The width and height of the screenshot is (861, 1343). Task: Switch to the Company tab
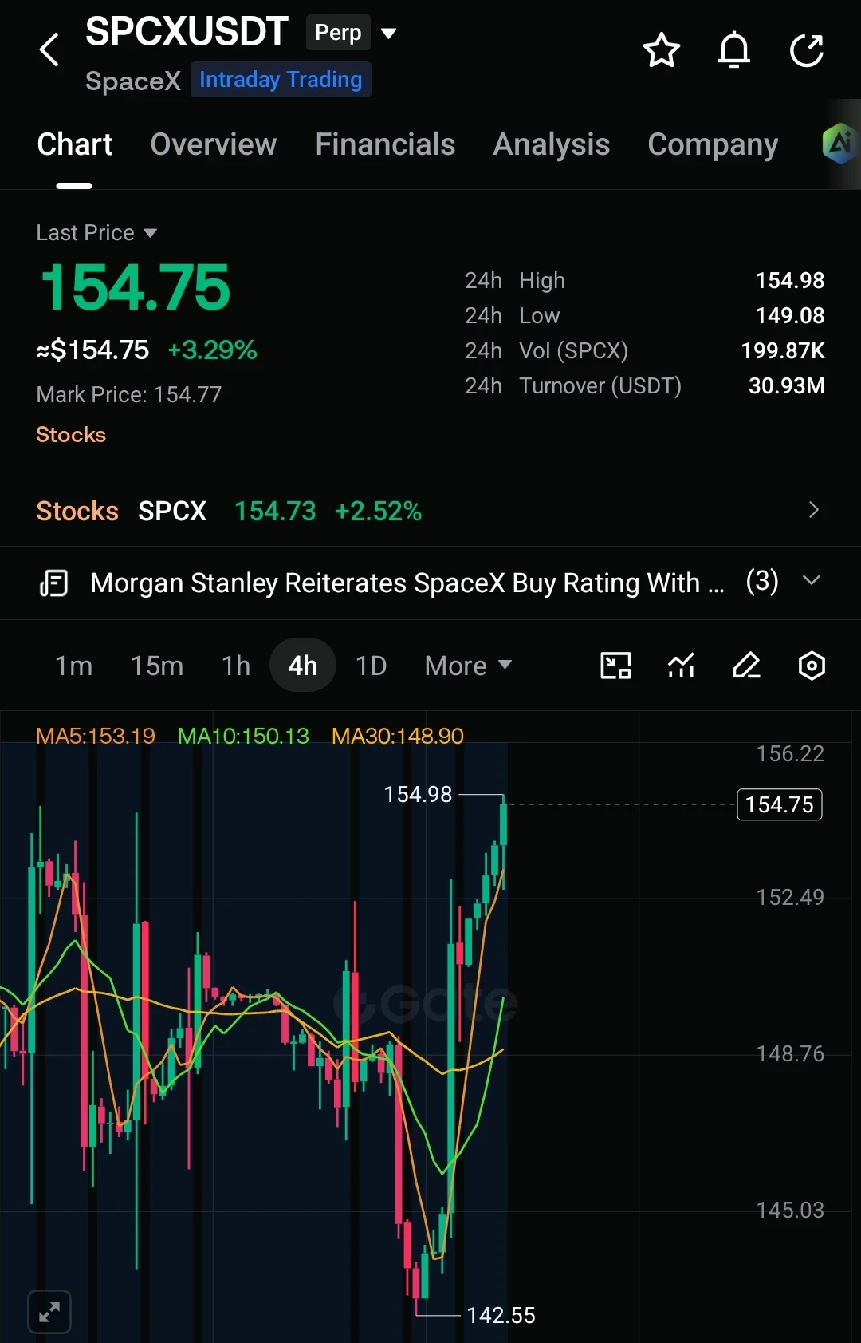pyautogui.click(x=713, y=144)
